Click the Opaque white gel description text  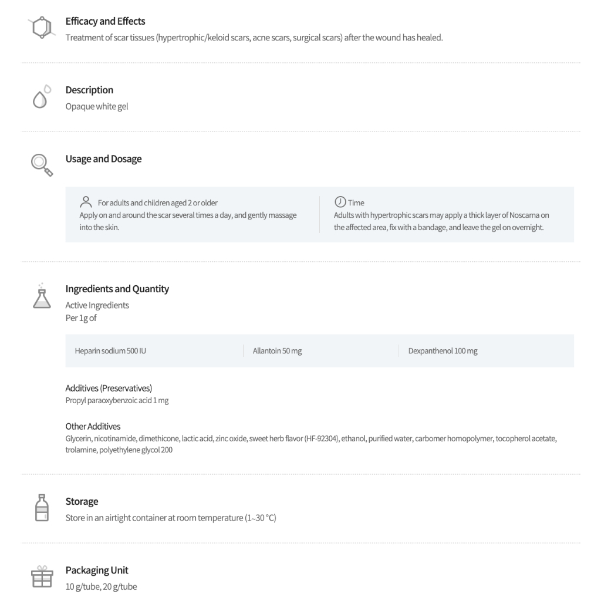point(97,106)
